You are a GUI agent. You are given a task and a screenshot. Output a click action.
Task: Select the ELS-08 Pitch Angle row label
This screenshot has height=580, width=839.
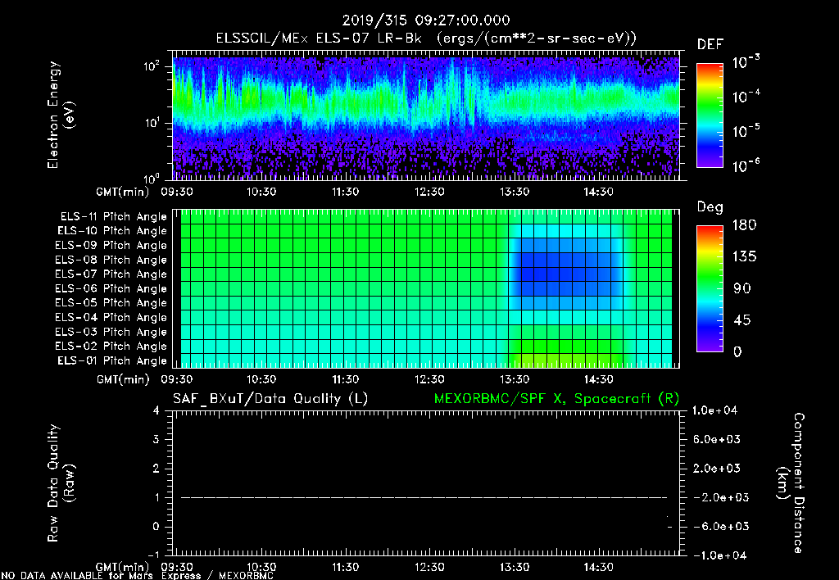111,260
